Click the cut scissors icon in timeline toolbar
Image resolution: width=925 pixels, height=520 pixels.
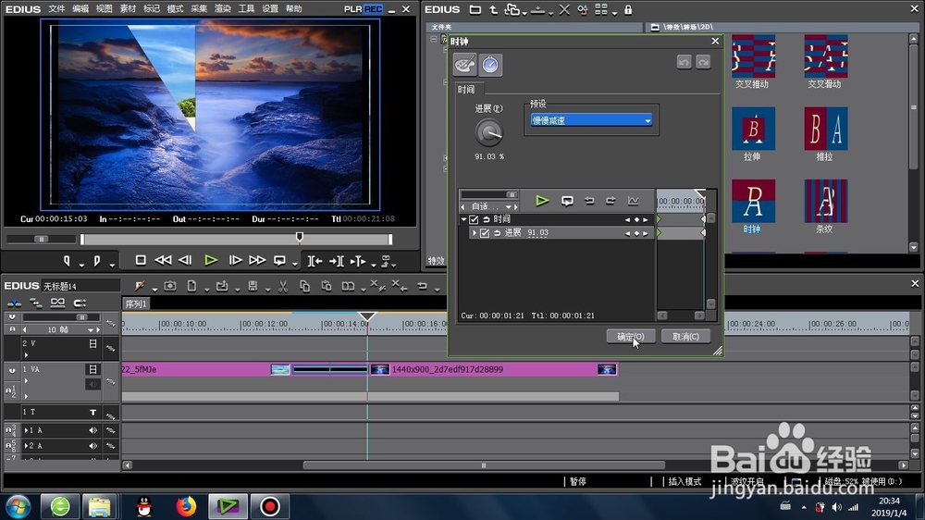point(283,286)
